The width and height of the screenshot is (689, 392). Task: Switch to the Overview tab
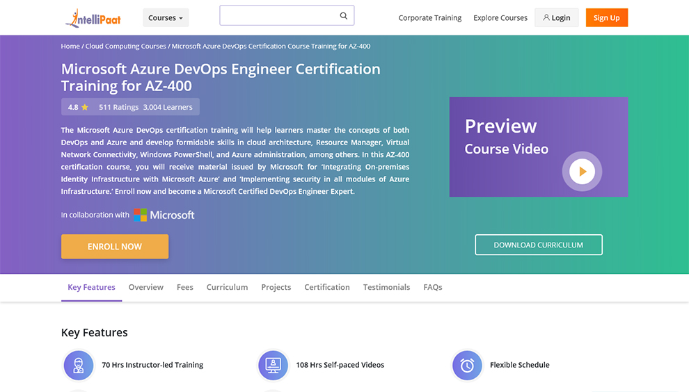tap(146, 287)
